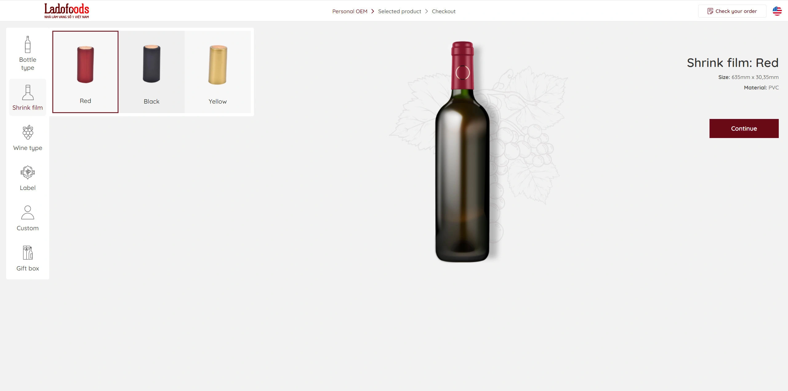788x391 pixels.
Task: Click the wine bottle preview image
Action: click(462, 152)
